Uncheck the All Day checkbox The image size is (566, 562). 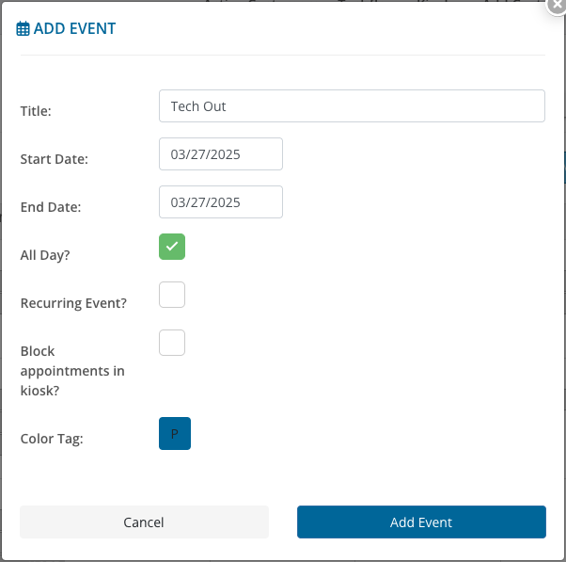click(x=172, y=247)
